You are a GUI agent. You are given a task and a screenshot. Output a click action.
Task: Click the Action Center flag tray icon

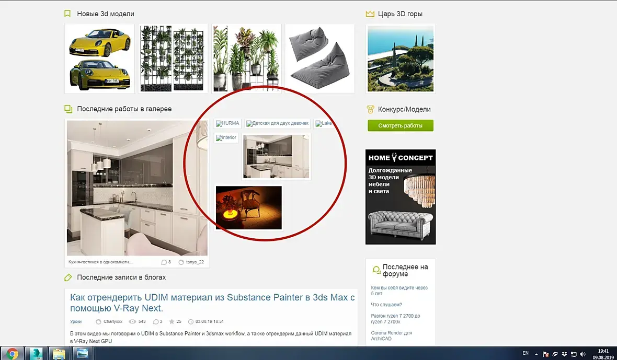(546, 354)
